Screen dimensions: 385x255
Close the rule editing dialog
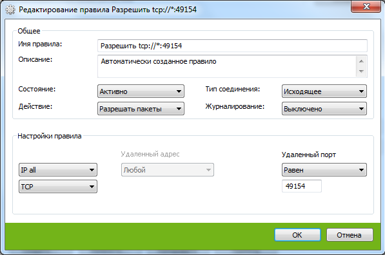click(x=366, y=6)
